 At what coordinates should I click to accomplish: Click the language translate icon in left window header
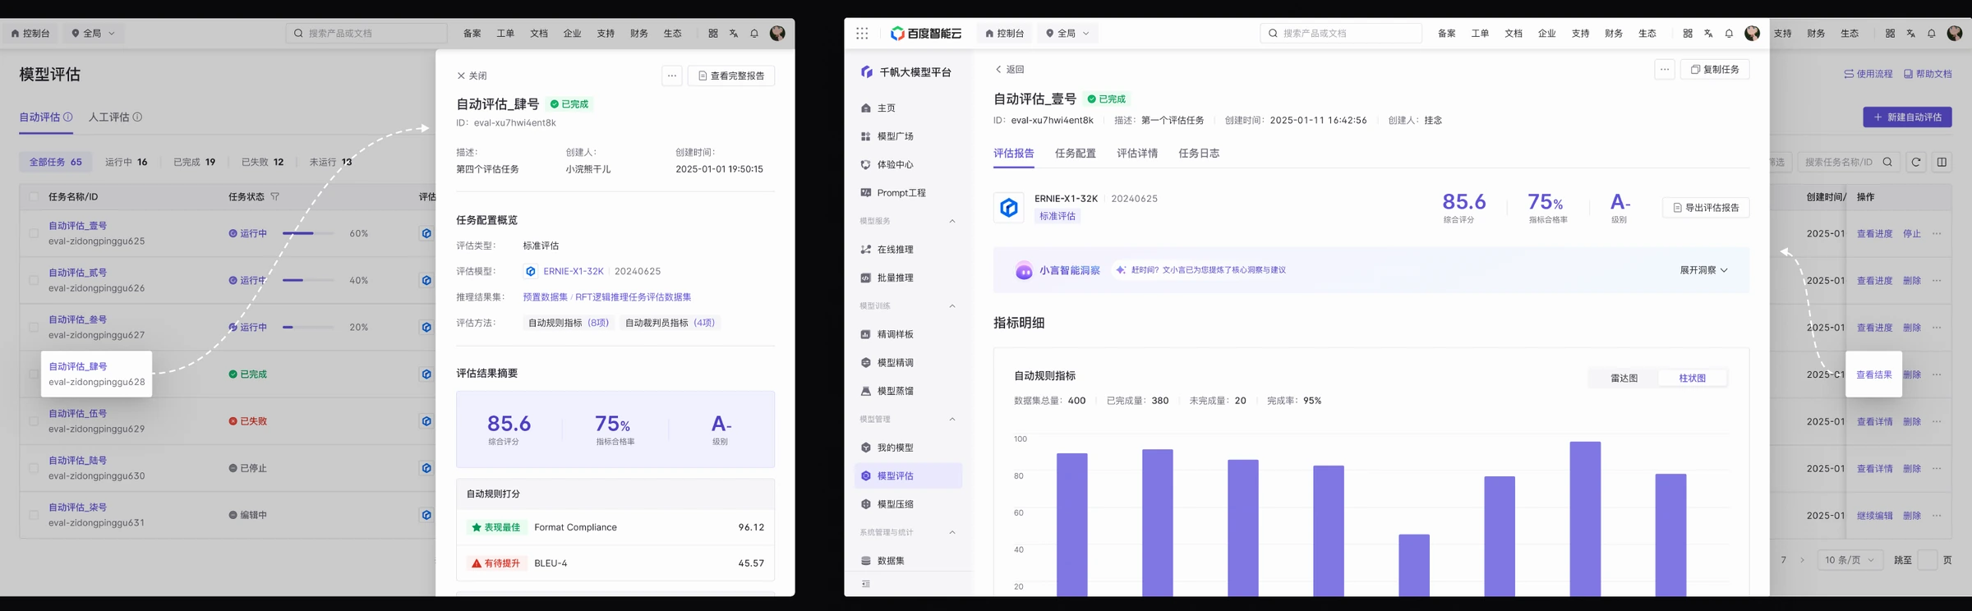click(x=734, y=34)
